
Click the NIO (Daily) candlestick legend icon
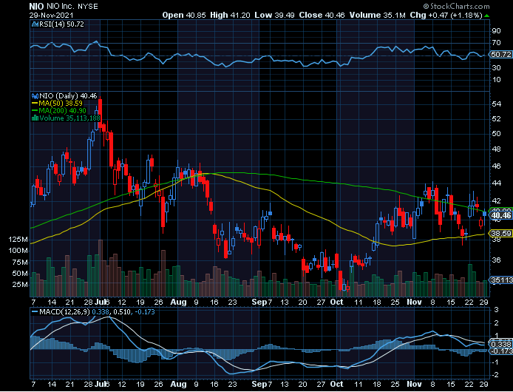(x=35, y=96)
